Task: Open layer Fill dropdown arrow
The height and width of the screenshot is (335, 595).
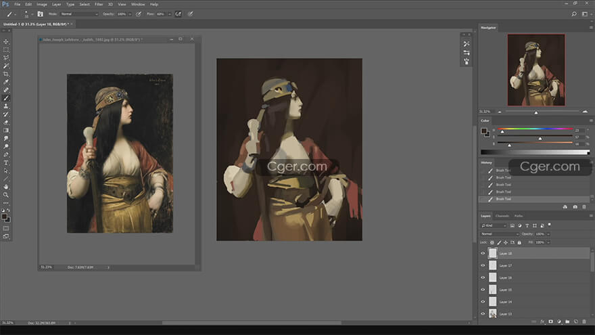Action: 548,242
